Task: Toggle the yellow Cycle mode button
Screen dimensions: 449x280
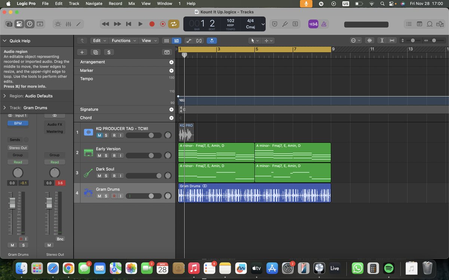Action: (174, 24)
